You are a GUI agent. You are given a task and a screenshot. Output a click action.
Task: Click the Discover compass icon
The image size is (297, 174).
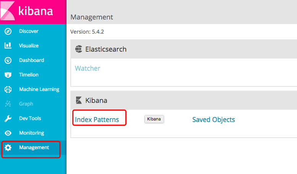[x=8, y=31]
